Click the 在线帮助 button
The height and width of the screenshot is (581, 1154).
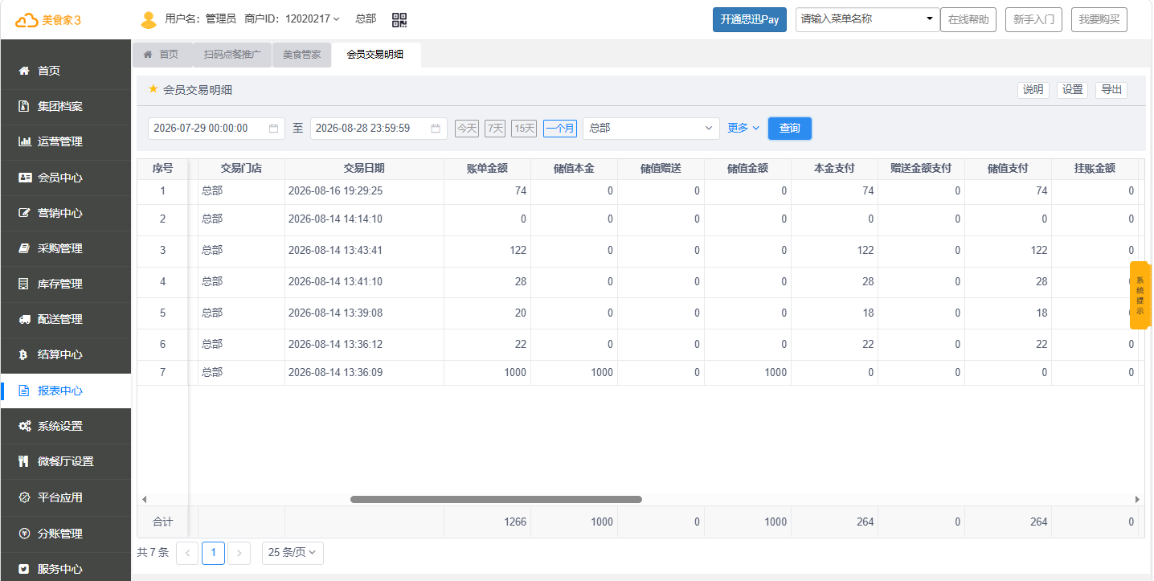969,20
